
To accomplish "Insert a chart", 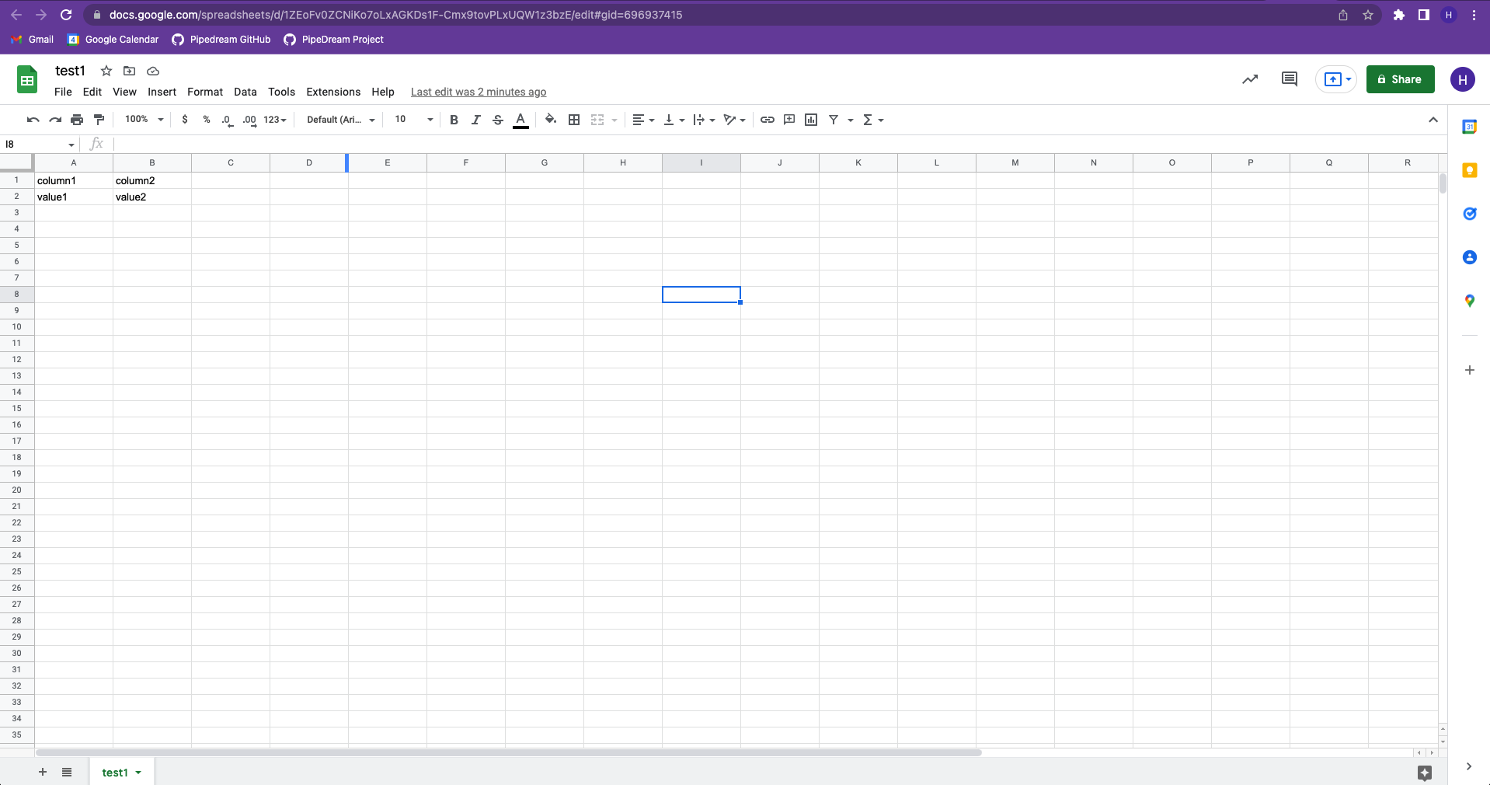I will (x=812, y=120).
